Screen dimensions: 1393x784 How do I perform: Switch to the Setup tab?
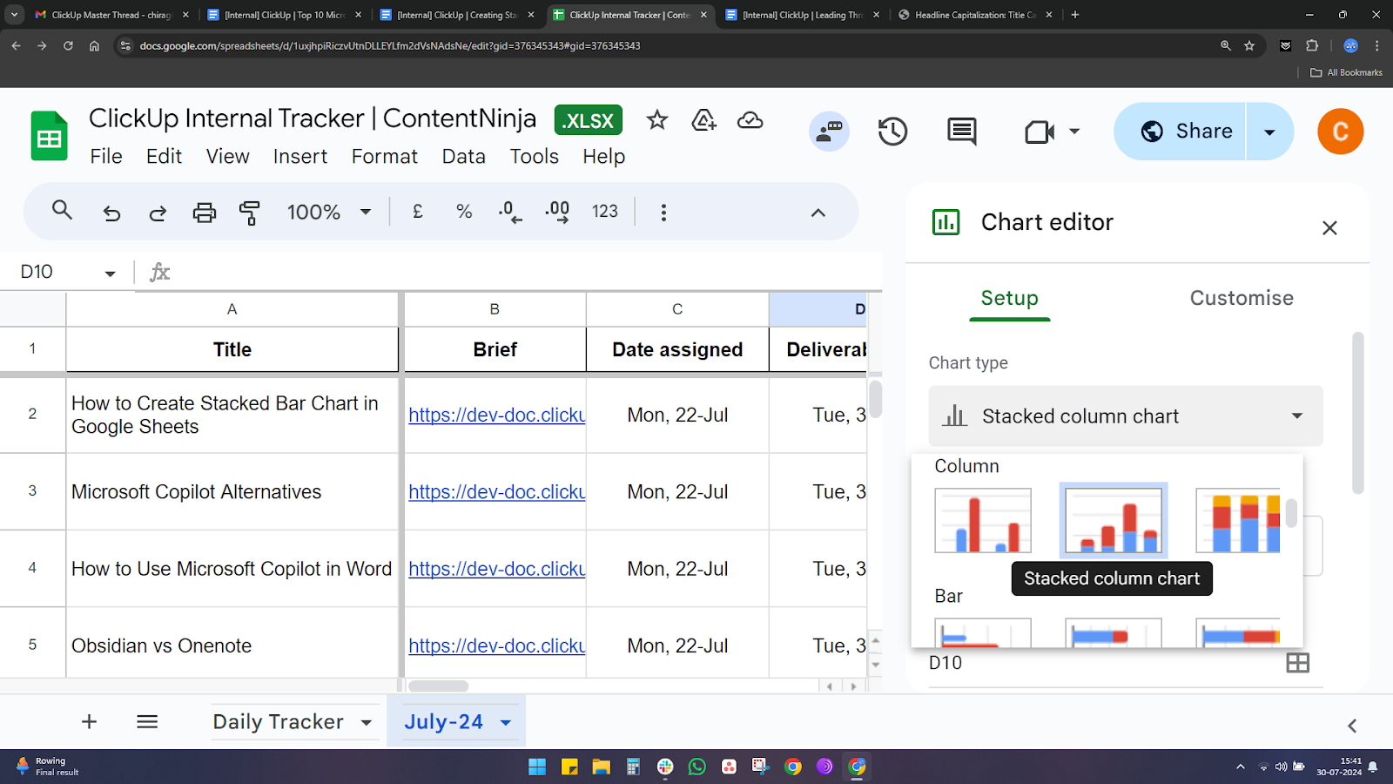click(x=1009, y=298)
